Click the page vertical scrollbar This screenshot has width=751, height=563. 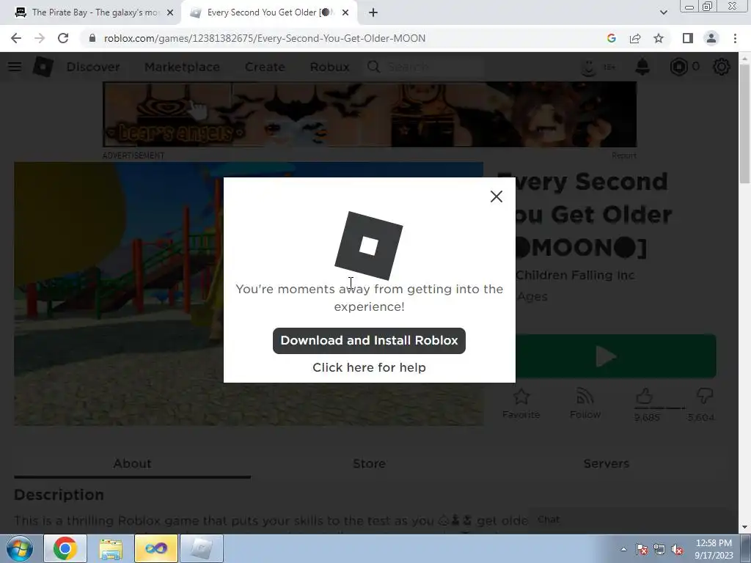[744, 123]
